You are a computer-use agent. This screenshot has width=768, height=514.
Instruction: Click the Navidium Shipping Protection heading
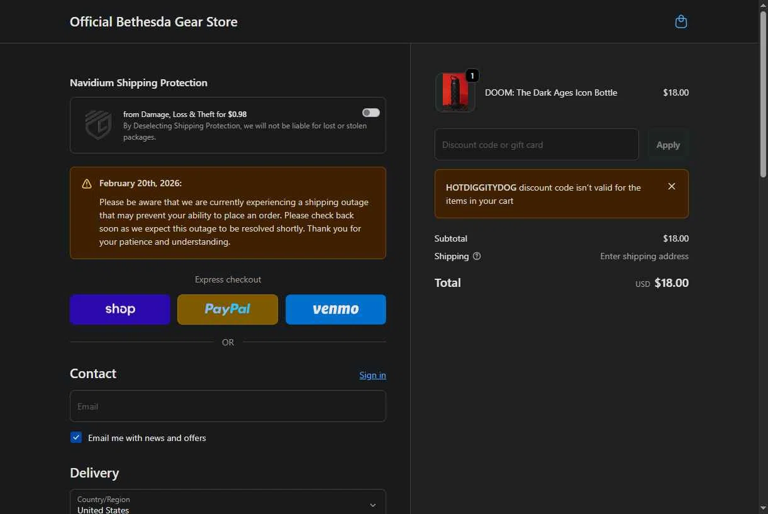(x=138, y=83)
